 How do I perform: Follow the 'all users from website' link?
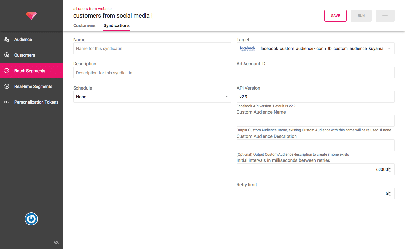coord(92,9)
